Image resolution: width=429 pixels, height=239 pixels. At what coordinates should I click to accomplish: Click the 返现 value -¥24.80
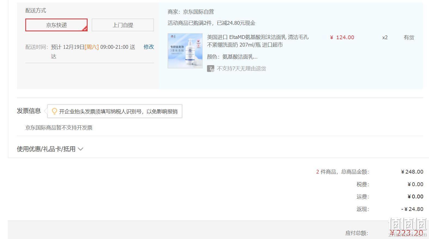click(x=412, y=209)
